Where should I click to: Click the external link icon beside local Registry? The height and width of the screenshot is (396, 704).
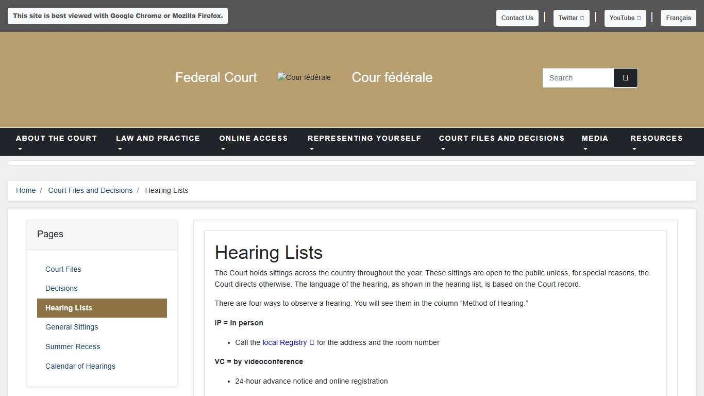click(311, 342)
